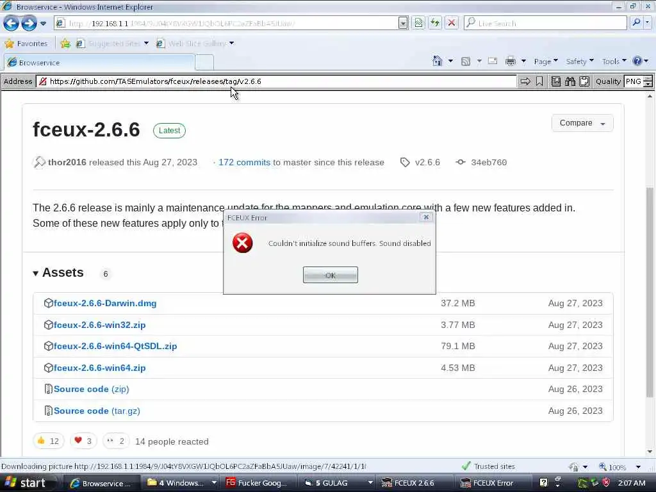Expand the Home button dropdown arrow
Viewport: 656px width, 492px height.
click(x=450, y=61)
